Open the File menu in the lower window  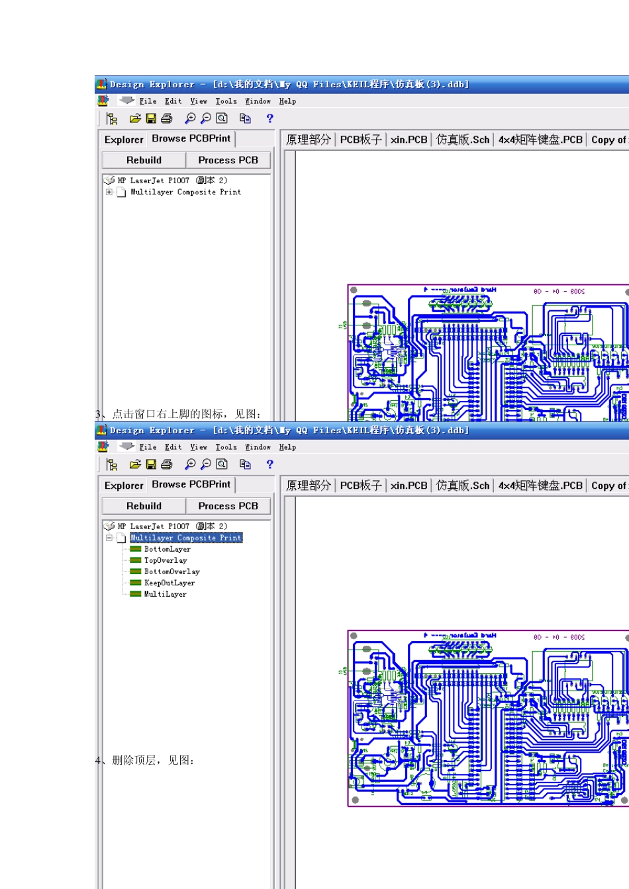[148, 447]
